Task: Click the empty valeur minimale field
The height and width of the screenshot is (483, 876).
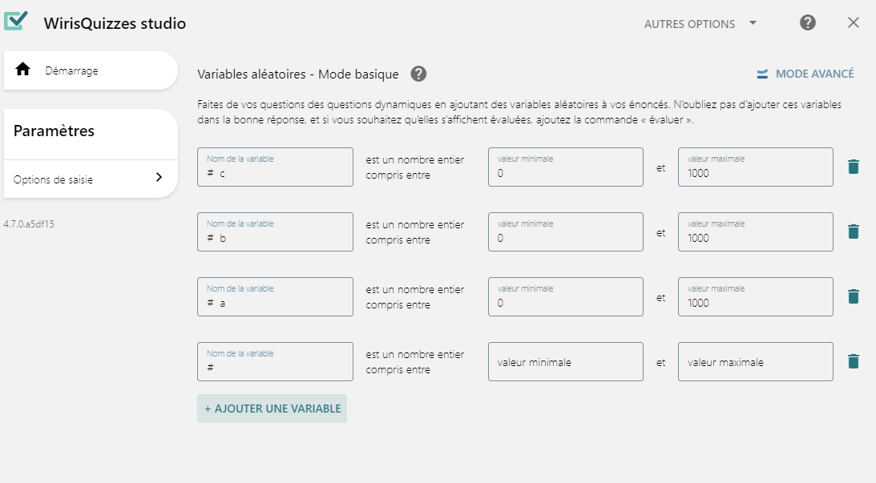Action: [565, 362]
